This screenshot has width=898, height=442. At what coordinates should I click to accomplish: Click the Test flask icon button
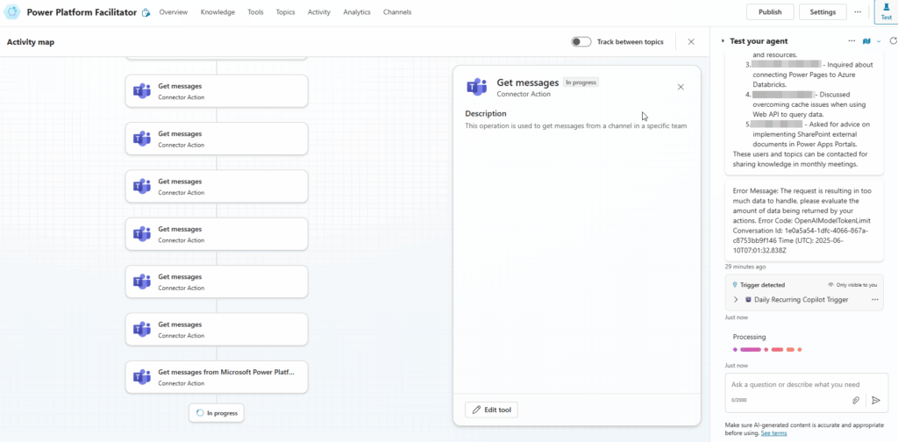tap(886, 11)
